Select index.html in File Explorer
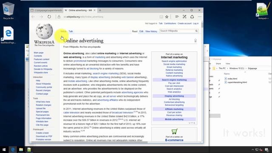The height and width of the screenshot is (153, 272). [232, 79]
